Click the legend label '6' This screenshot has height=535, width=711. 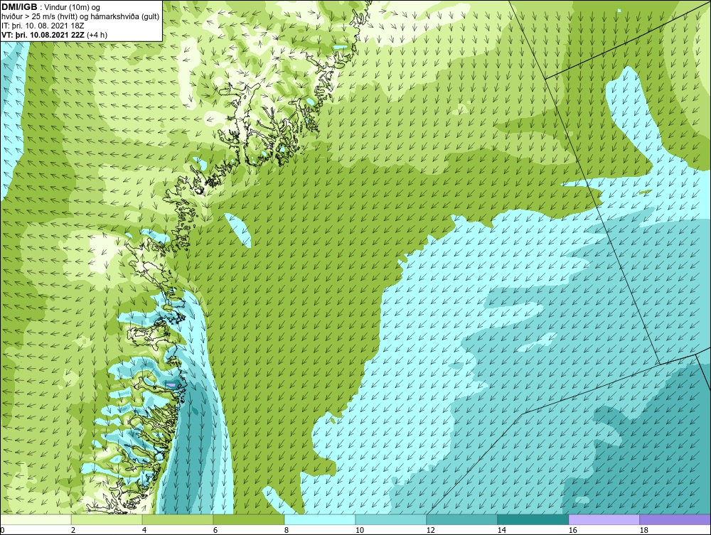[215, 530]
